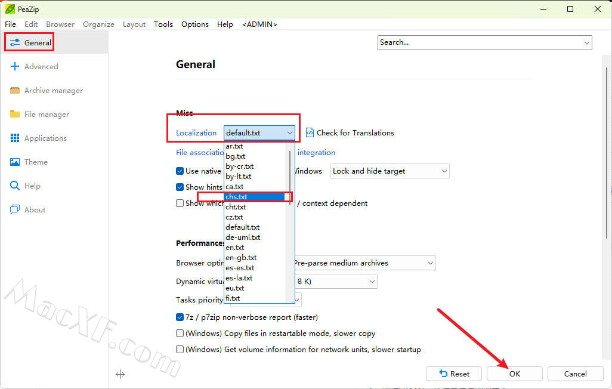612x389 pixels.
Task: Click the Check for Translations document icon
Action: [310, 133]
